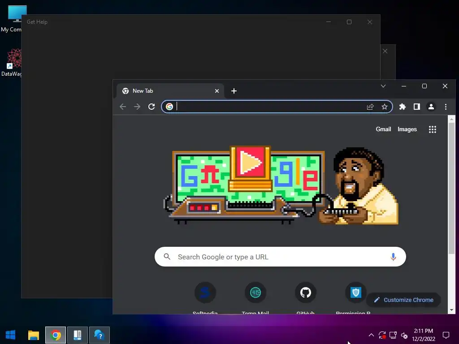459x344 pixels.
Task: Open the Windows Start menu
Action: 11,335
